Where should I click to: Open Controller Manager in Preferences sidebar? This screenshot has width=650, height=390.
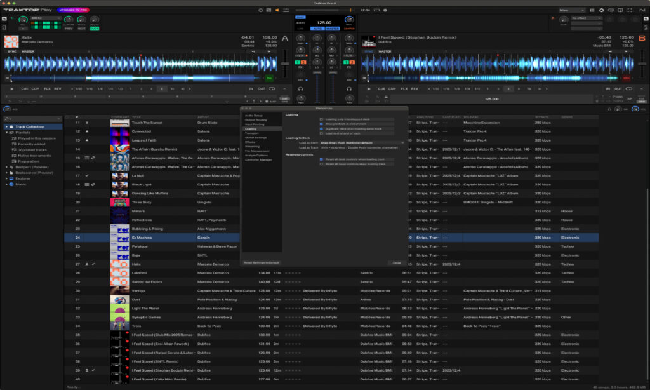[x=258, y=159]
